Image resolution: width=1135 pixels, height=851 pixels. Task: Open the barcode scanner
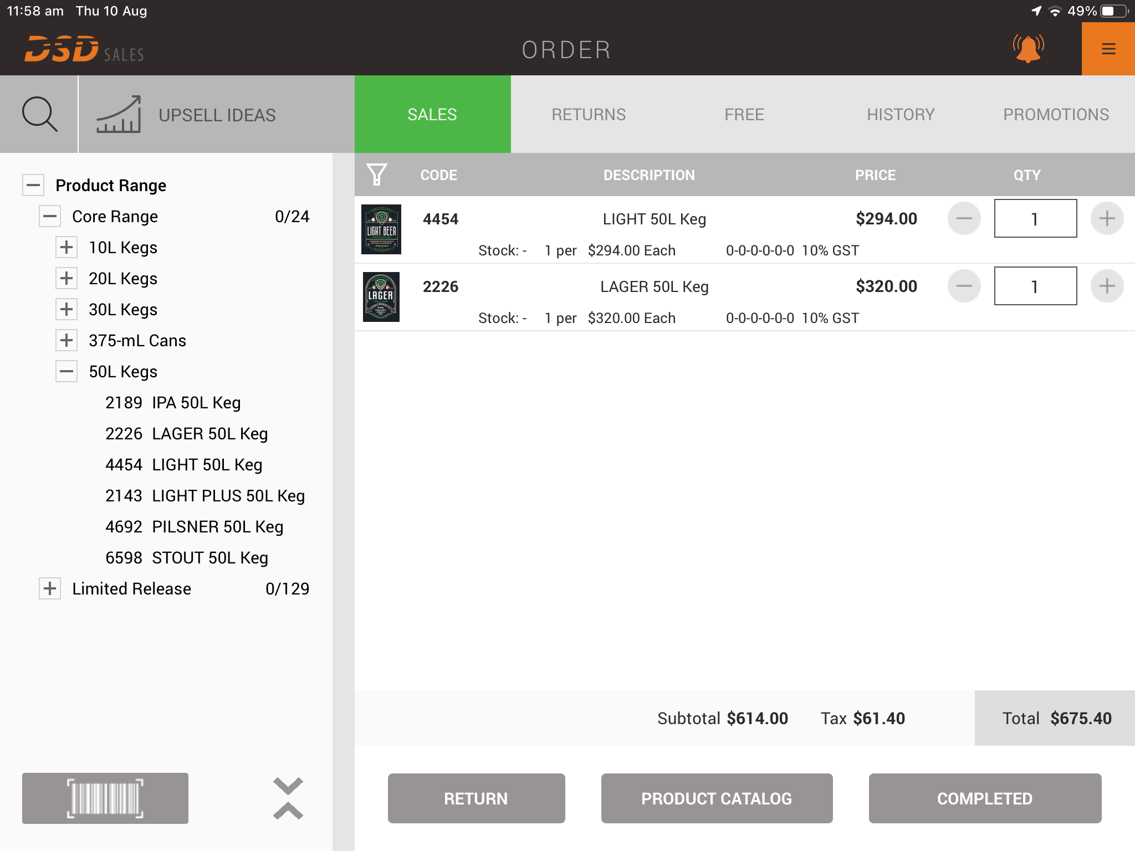click(x=105, y=798)
